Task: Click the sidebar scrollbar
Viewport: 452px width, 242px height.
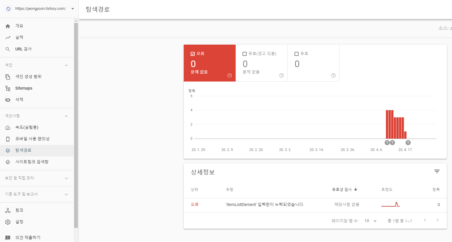Action: click(x=76, y=125)
